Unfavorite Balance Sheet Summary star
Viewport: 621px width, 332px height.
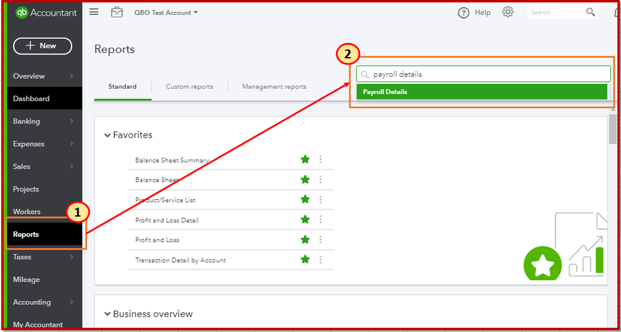[x=305, y=159]
